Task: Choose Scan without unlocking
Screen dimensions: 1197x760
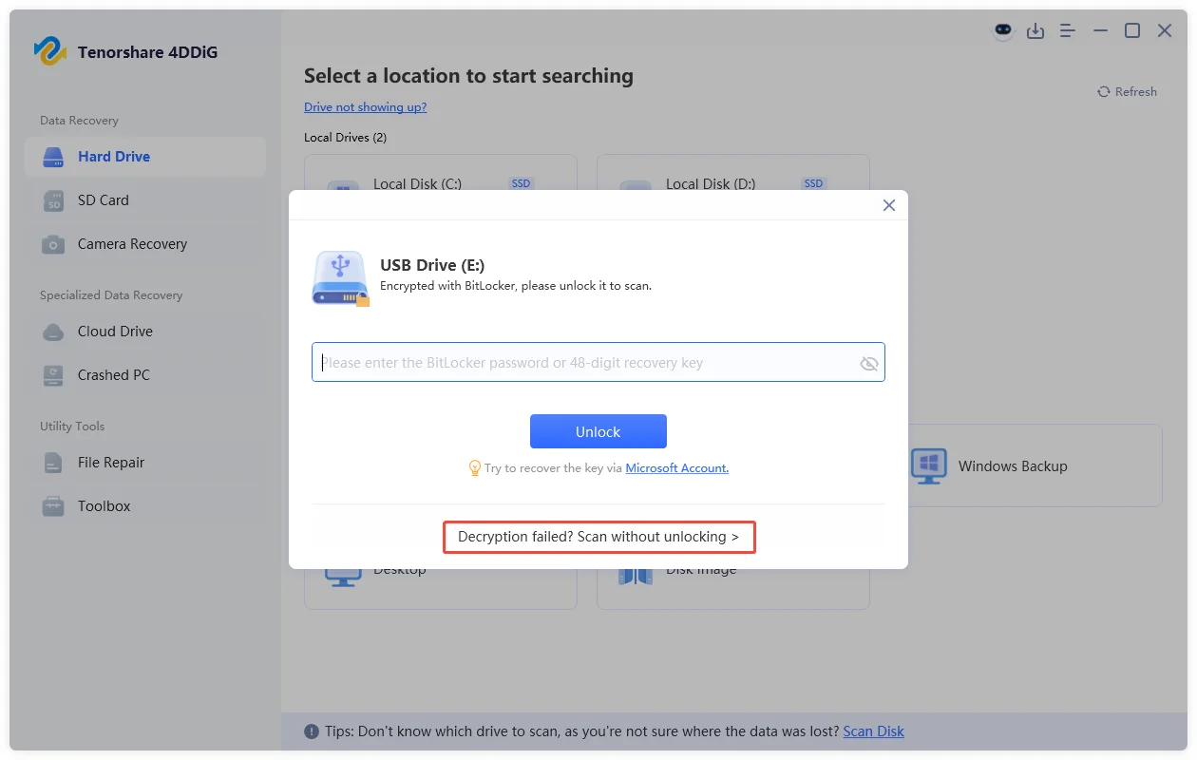Action: pyautogui.click(x=598, y=537)
